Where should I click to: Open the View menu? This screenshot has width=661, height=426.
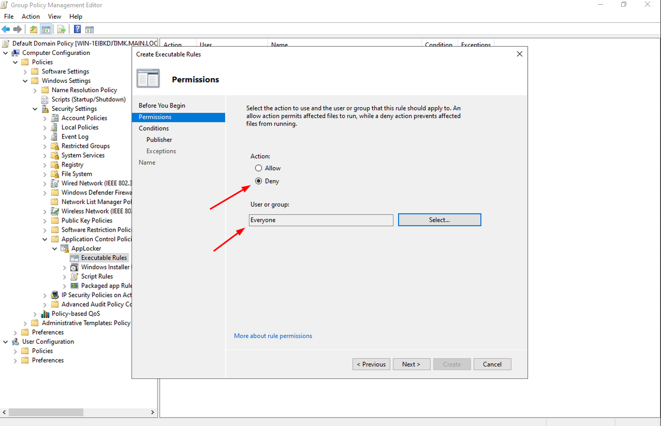click(54, 17)
